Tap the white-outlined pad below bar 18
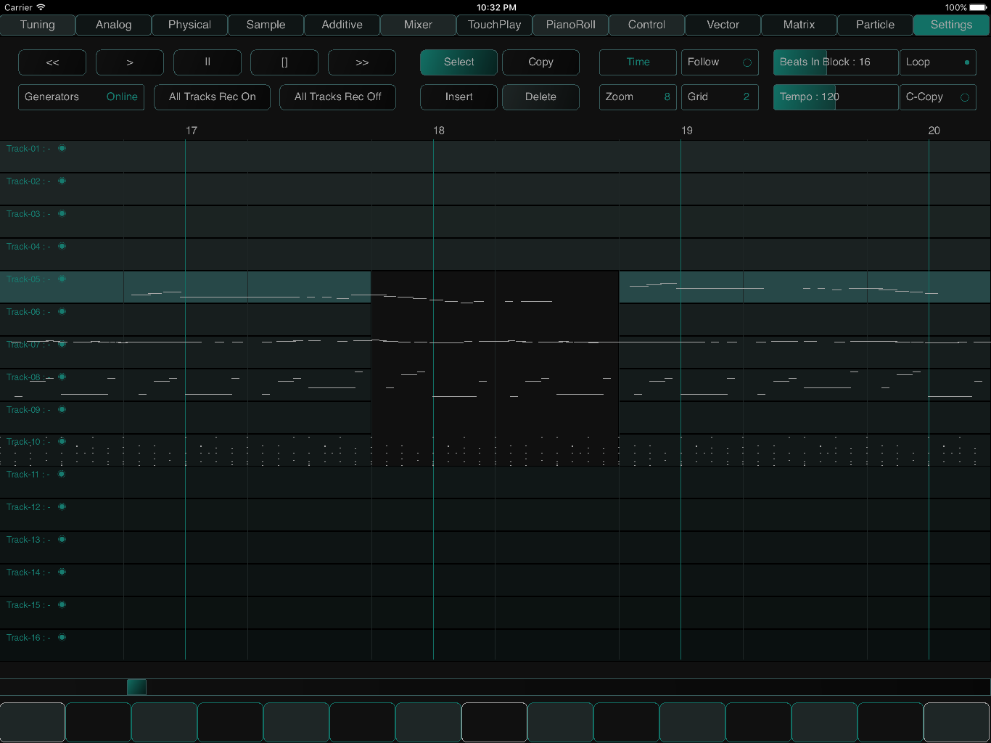Viewport: 991px width, 743px height. (x=495, y=722)
